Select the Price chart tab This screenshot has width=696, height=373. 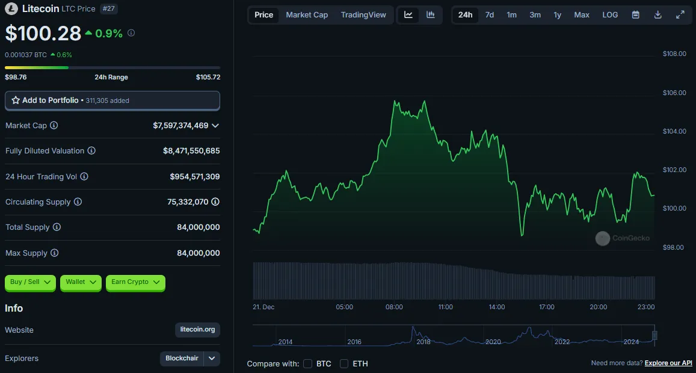click(263, 14)
